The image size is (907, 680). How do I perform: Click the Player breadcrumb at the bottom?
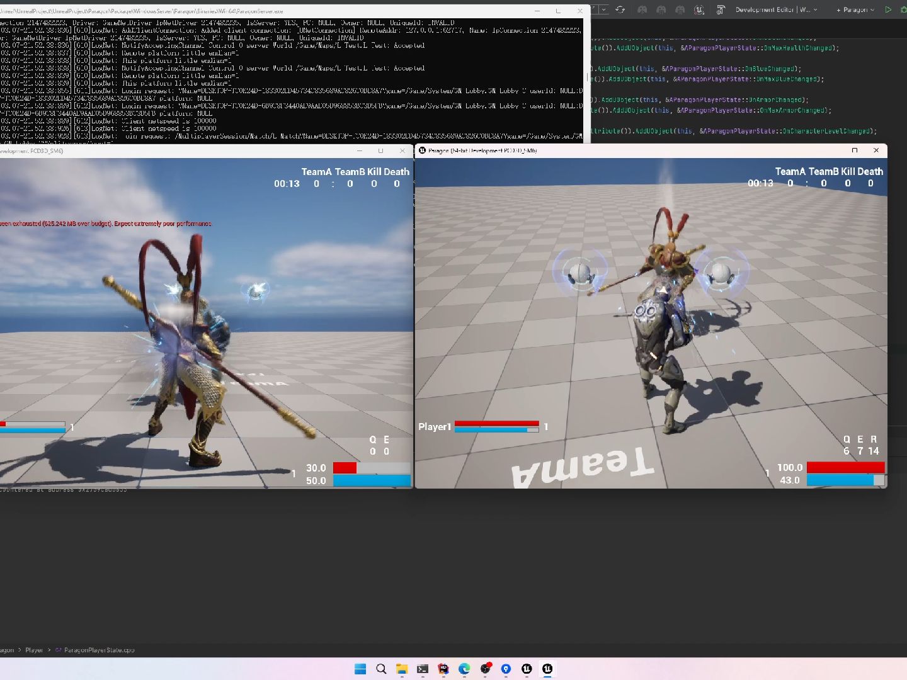(34, 650)
